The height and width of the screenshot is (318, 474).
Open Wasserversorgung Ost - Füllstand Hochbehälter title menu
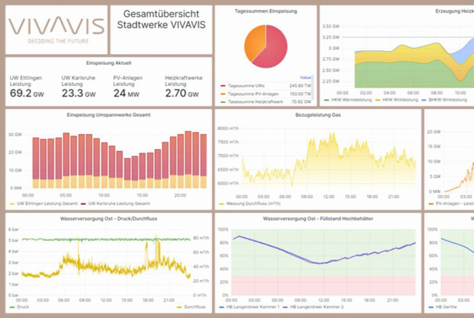pos(317,219)
